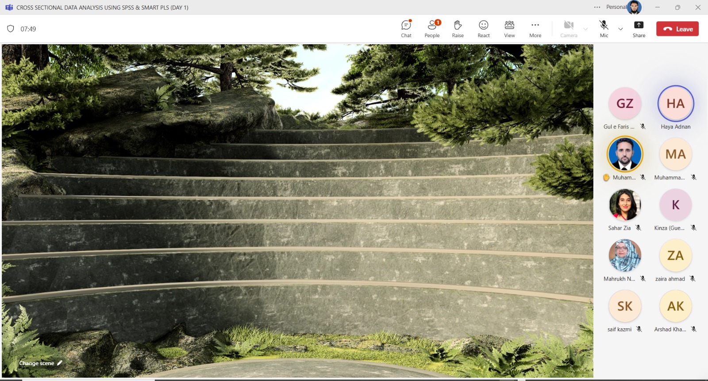Open the Personal profile picture
Screen dimensions: 708x381
click(x=634, y=7)
